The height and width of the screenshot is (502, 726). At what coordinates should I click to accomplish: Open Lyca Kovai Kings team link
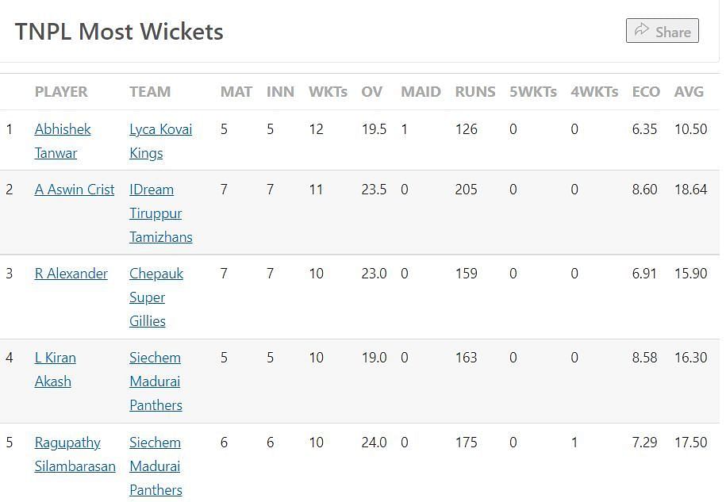pos(160,129)
